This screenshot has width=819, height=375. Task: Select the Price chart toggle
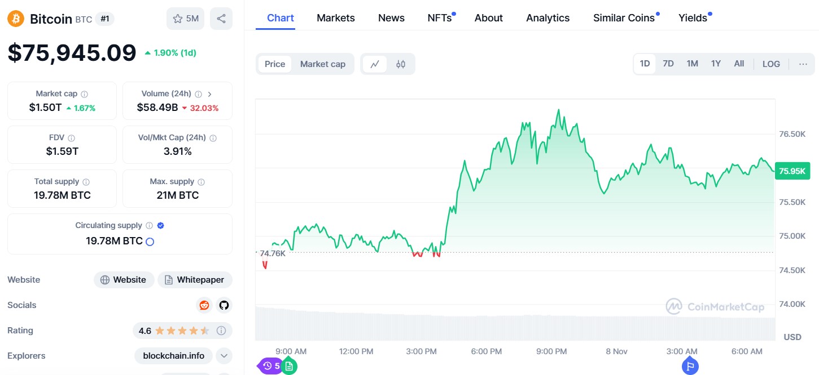click(275, 64)
